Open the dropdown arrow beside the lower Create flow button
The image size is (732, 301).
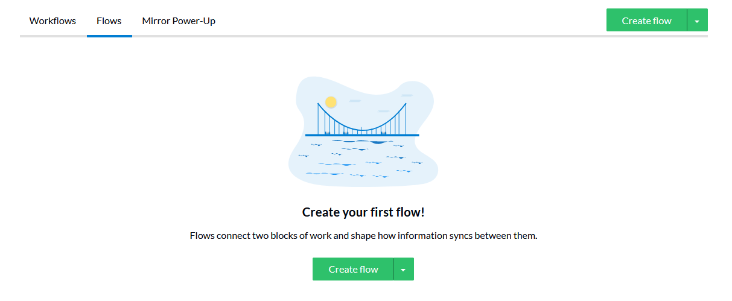[x=404, y=269]
